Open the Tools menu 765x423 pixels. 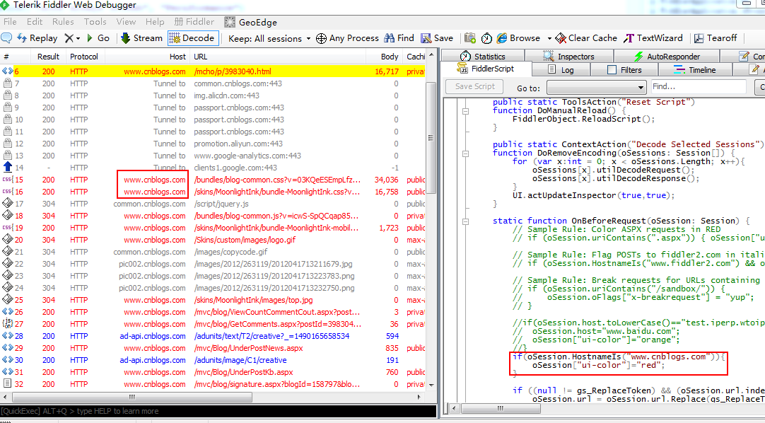(x=95, y=22)
